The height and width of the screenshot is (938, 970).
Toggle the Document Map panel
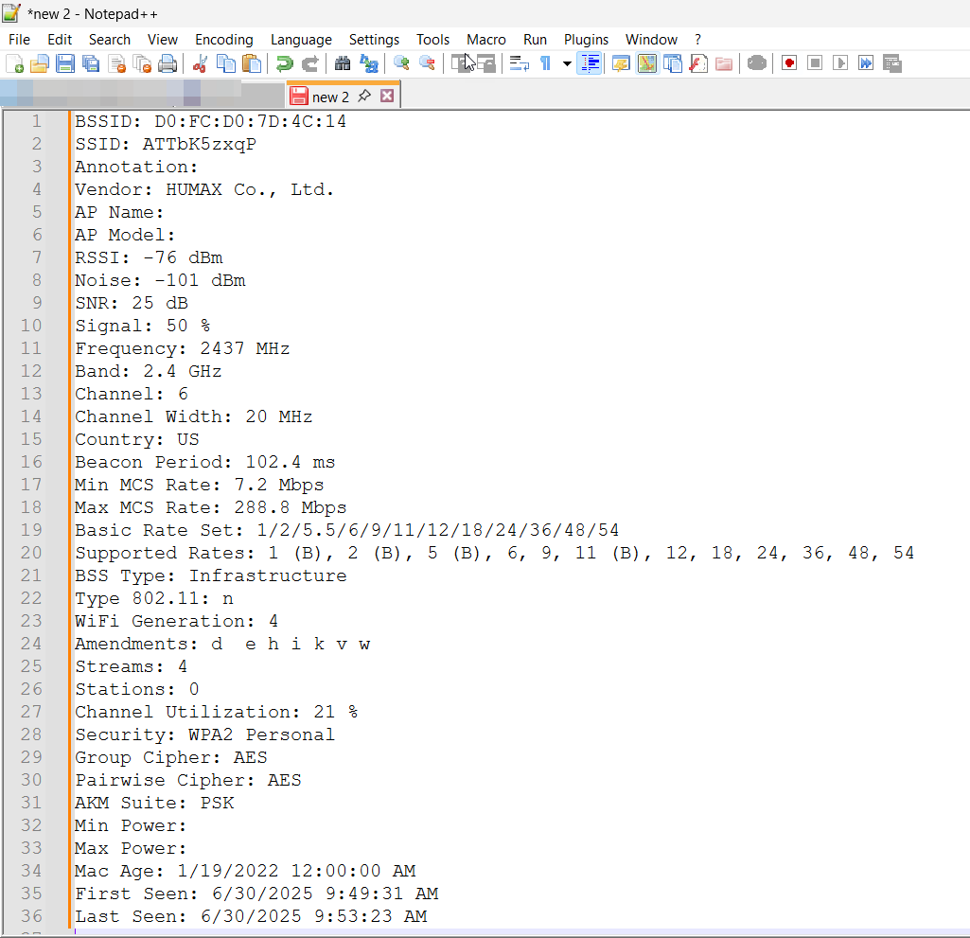[x=647, y=63]
